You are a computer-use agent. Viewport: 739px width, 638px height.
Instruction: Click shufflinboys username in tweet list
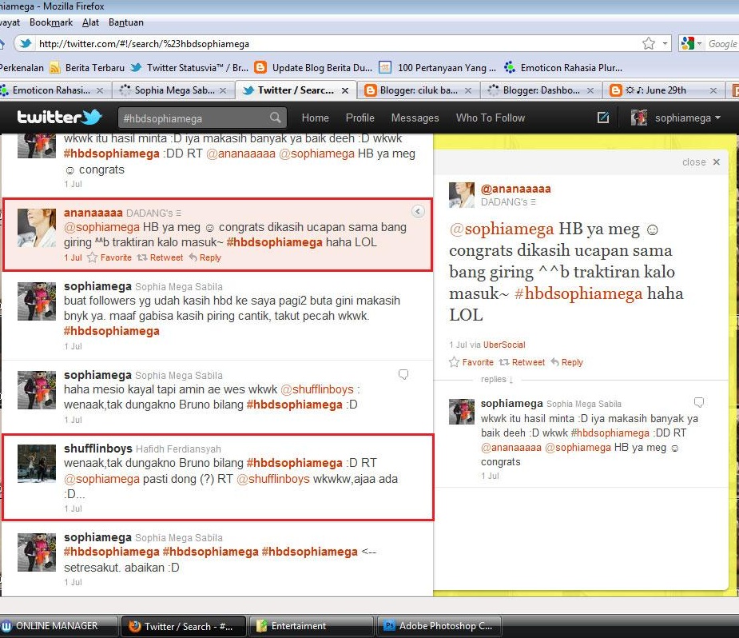[x=97, y=448]
